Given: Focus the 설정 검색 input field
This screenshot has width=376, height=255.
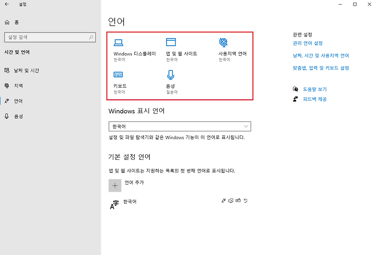Looking at the screenshot, I should point(50,37).
